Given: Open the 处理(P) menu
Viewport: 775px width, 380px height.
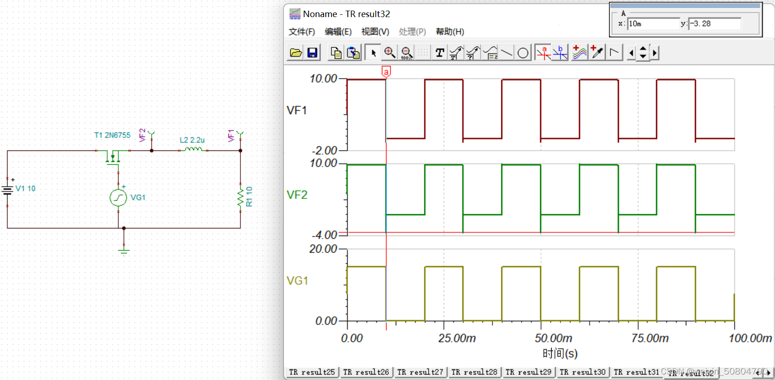Looking at the screenshot, I should 412,31.
